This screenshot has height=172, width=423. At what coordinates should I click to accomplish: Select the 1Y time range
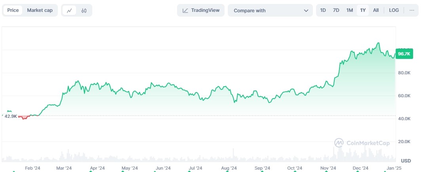click(x=362, y=10)
